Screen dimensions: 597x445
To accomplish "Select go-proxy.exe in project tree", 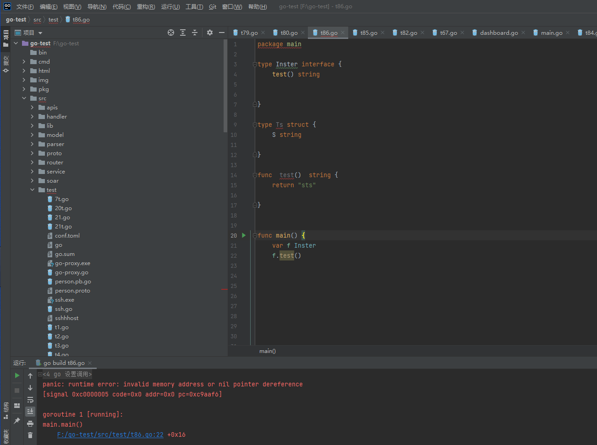I will (x=72, y=263).
